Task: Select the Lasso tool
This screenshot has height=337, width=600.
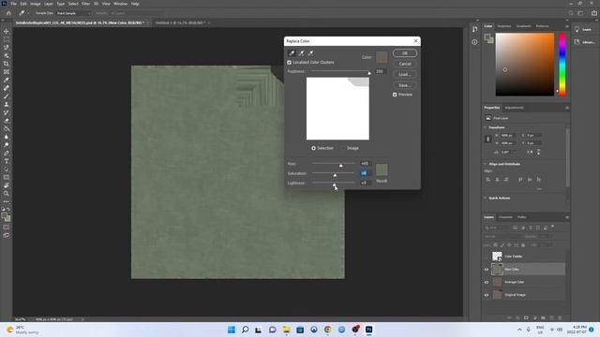Action: [7, 48]
